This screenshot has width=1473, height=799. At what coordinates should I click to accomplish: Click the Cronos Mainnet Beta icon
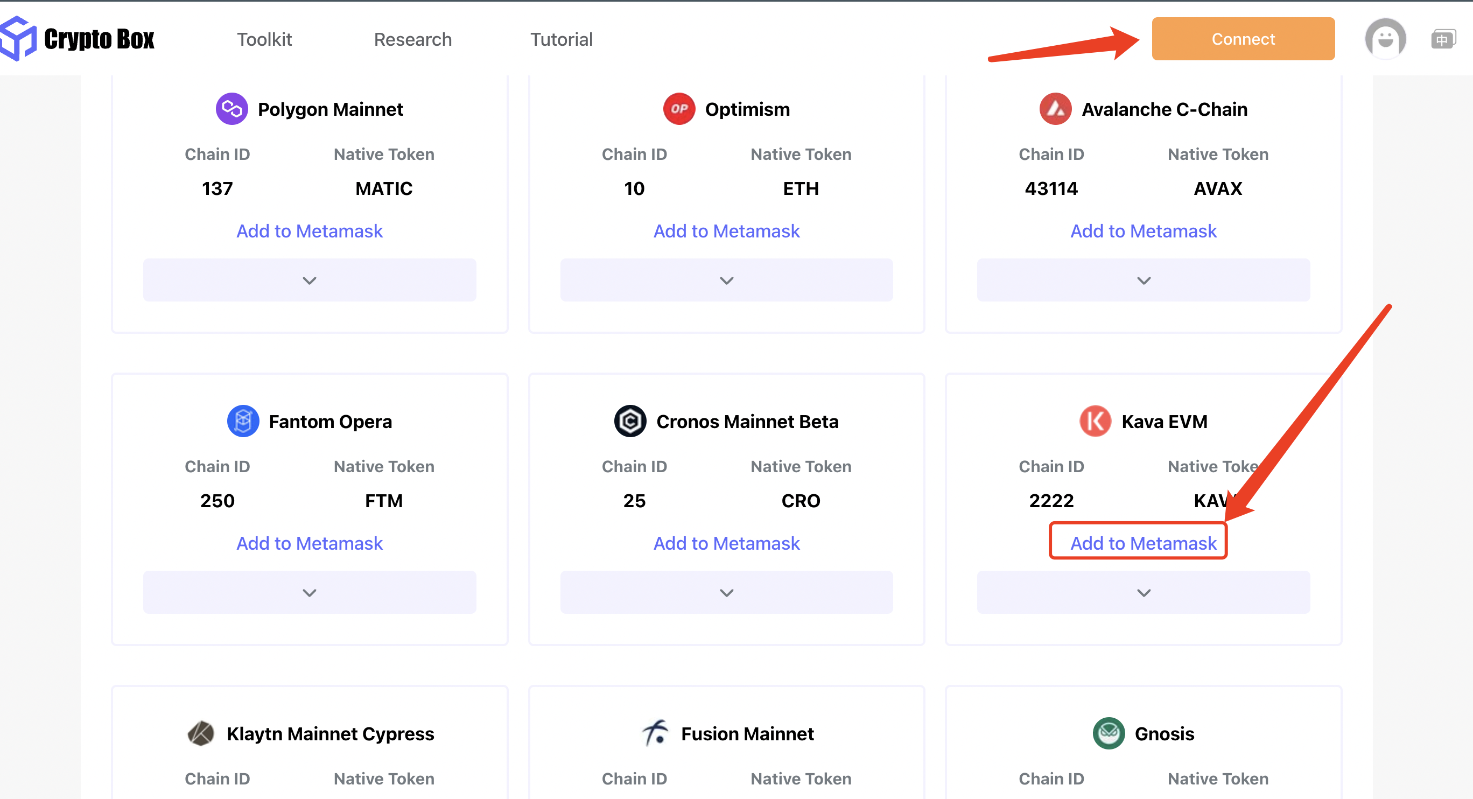630,421
